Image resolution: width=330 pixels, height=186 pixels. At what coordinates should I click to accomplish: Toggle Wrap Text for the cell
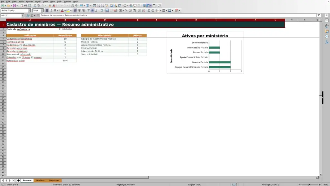coord(102,11)
